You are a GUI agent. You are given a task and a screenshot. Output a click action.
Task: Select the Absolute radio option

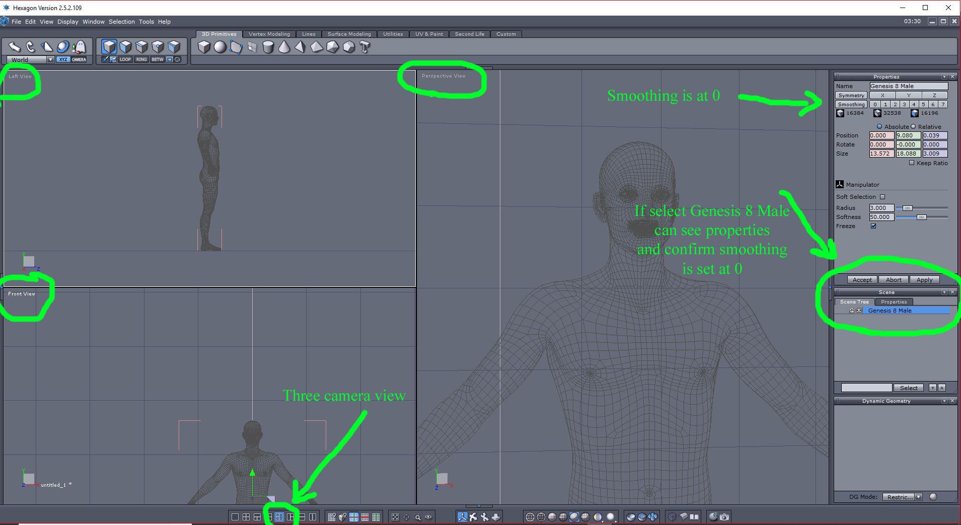tap(879, 126)
